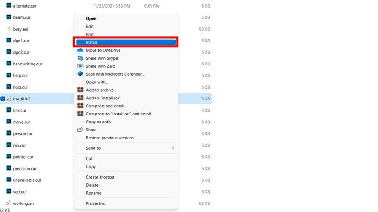Choose Move to OneDrive
This screenshot has width=378, height=212.
point(103,50)
